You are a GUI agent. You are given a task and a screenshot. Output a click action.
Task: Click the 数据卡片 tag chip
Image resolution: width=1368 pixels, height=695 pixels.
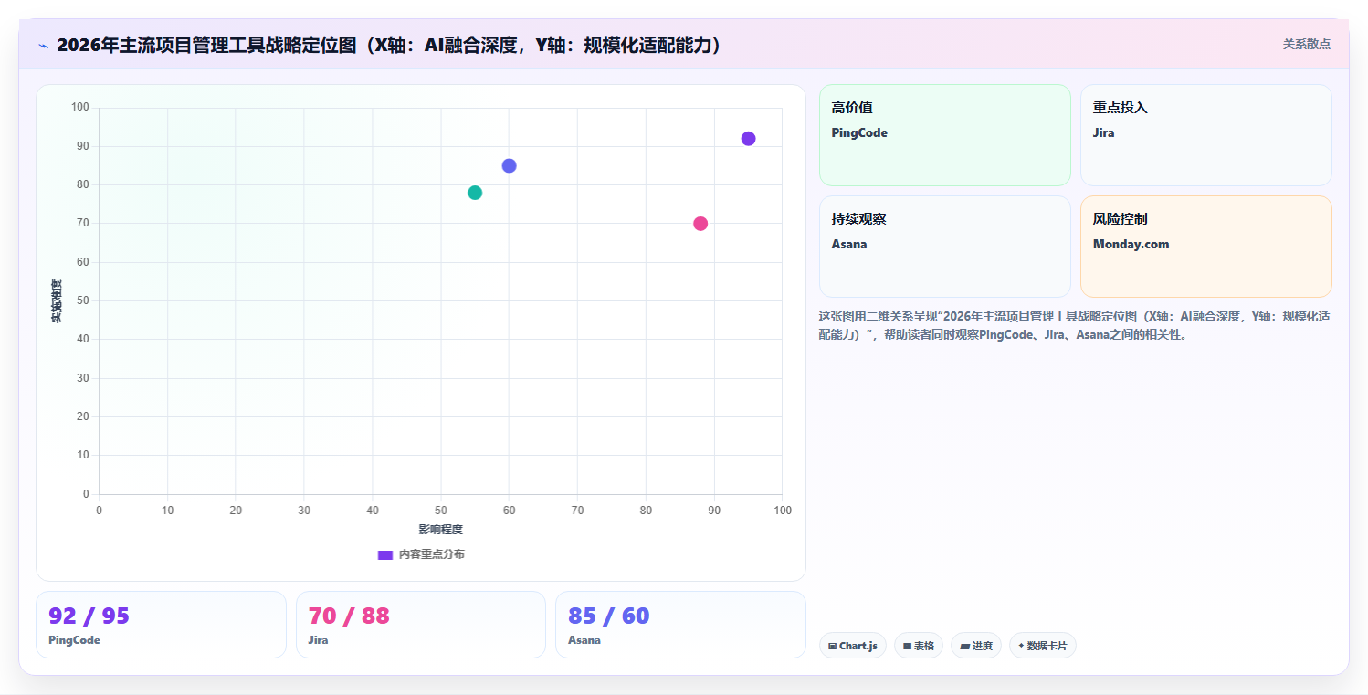coord(1042,646)
